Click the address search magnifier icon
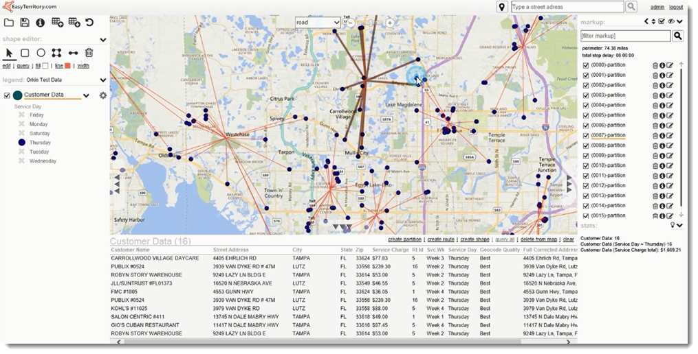The image size is (698, 354). [631, 7]
